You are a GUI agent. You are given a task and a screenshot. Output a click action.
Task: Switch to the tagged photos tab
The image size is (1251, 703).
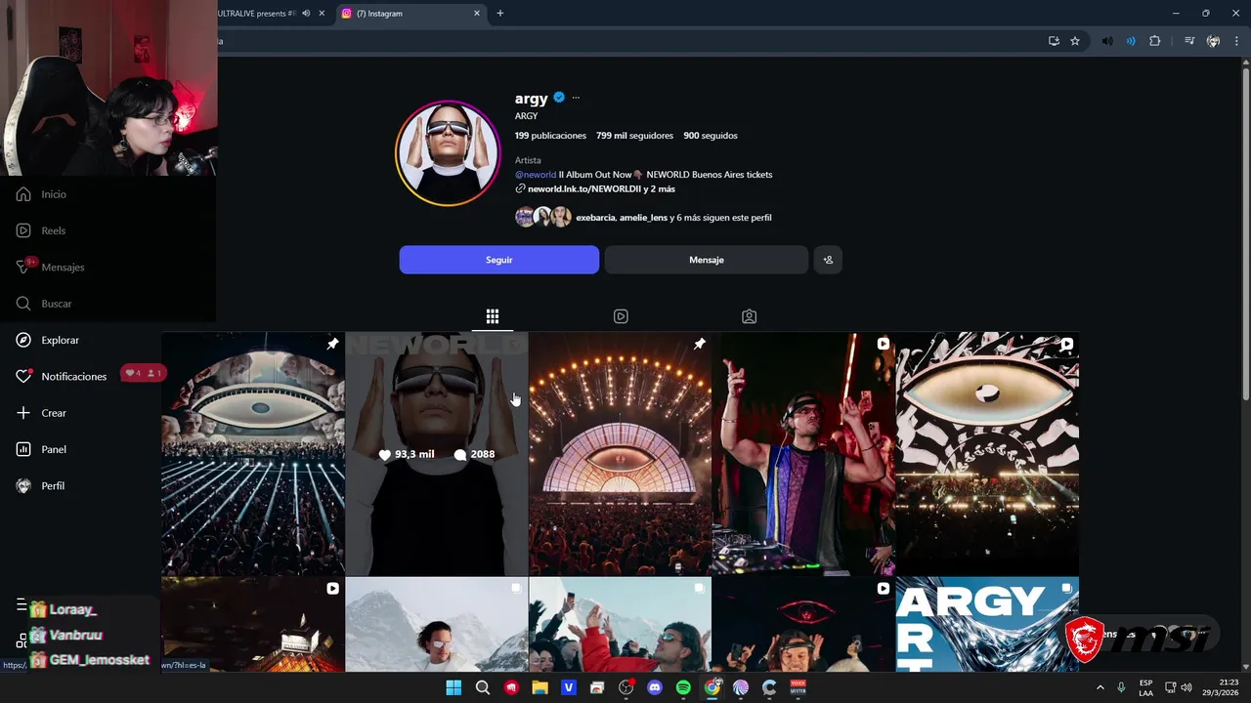point(749,316)
